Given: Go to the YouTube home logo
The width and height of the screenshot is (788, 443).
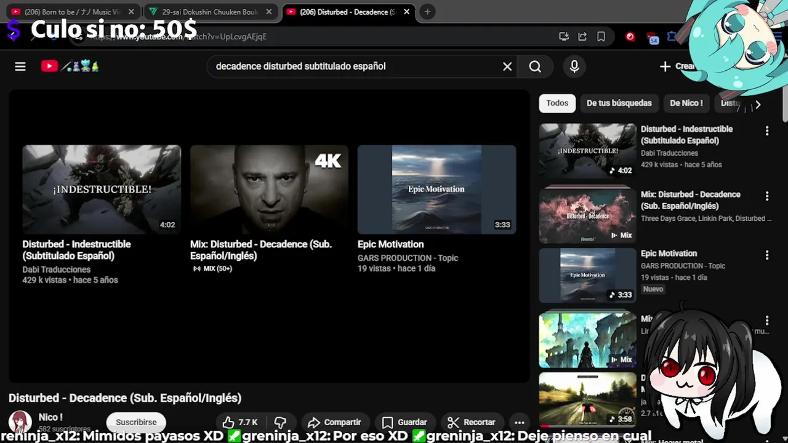Looking at the screenshot, I should coord(70,66).
